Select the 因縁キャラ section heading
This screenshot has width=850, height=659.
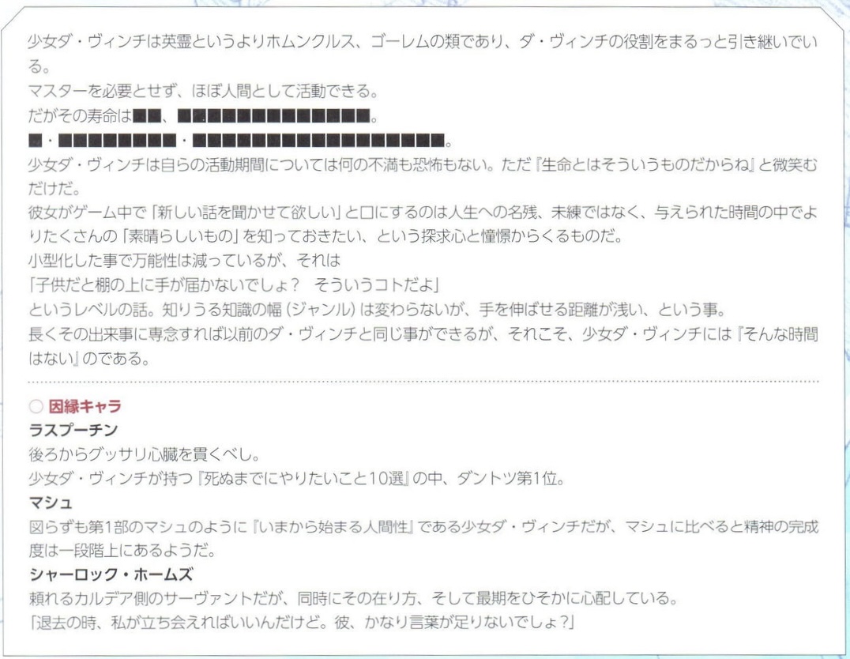click(x=85, y=406)
